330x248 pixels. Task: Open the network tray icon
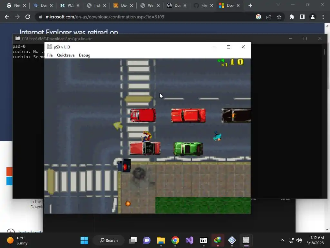point(291,240)
